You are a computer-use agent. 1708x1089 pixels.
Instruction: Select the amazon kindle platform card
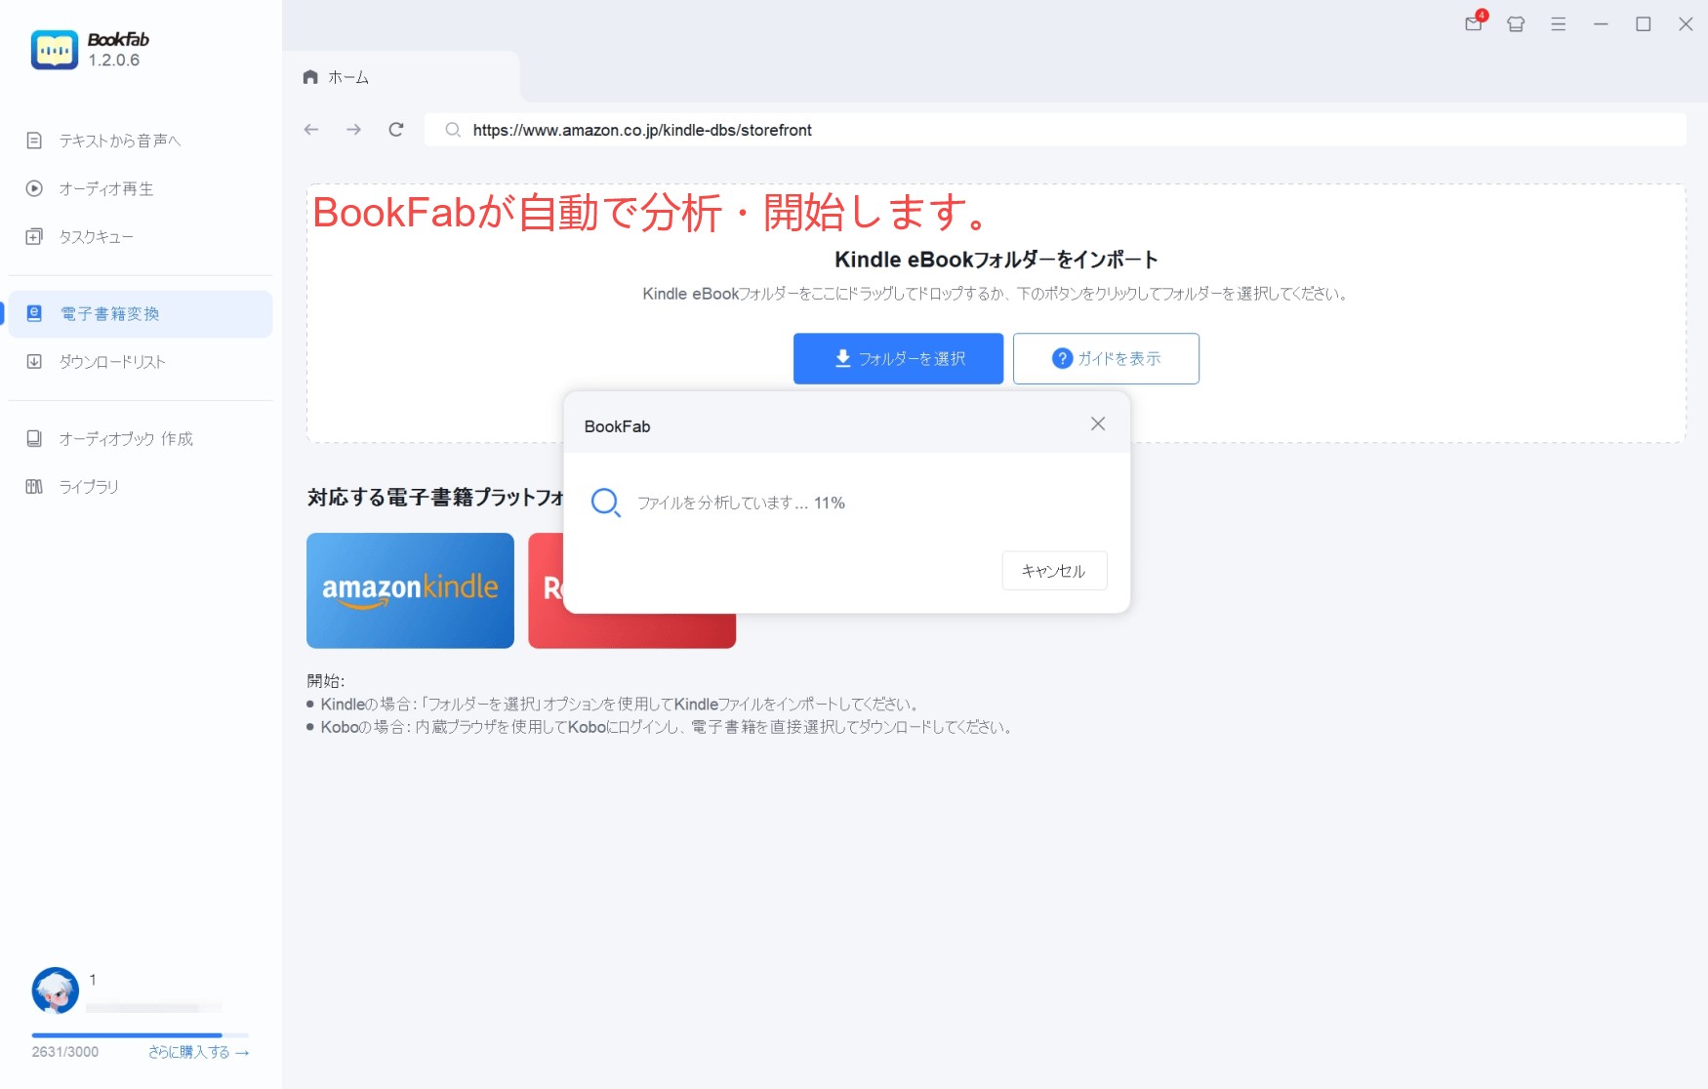410,590
